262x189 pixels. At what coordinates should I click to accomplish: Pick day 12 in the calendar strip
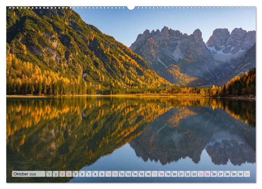pos(122,174)
